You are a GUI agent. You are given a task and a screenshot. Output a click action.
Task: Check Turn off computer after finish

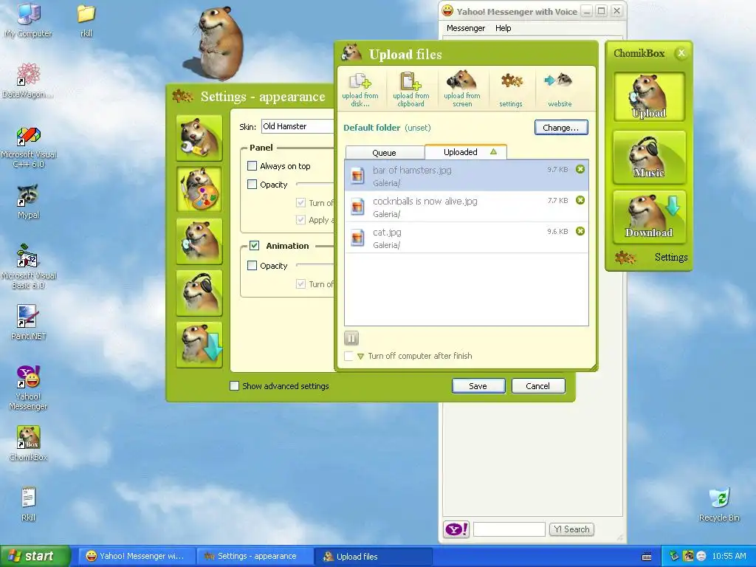348,356
